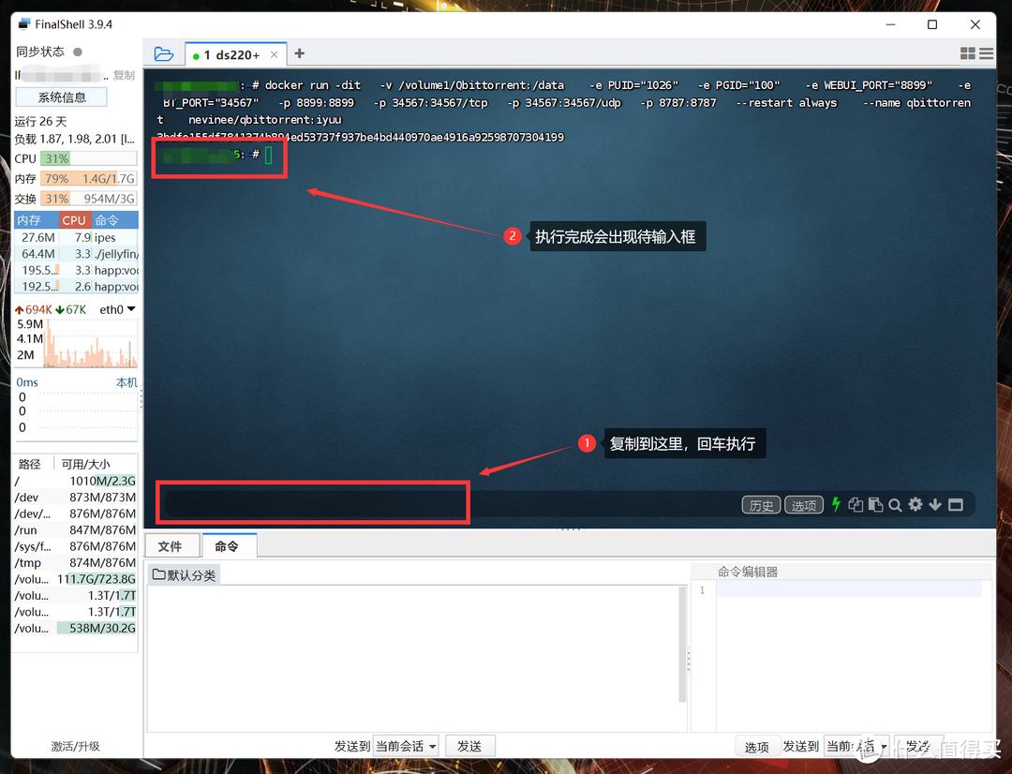Copy the IP address using 复制
This screenshot has height=774, width=1012.
[x=124, y=76]
